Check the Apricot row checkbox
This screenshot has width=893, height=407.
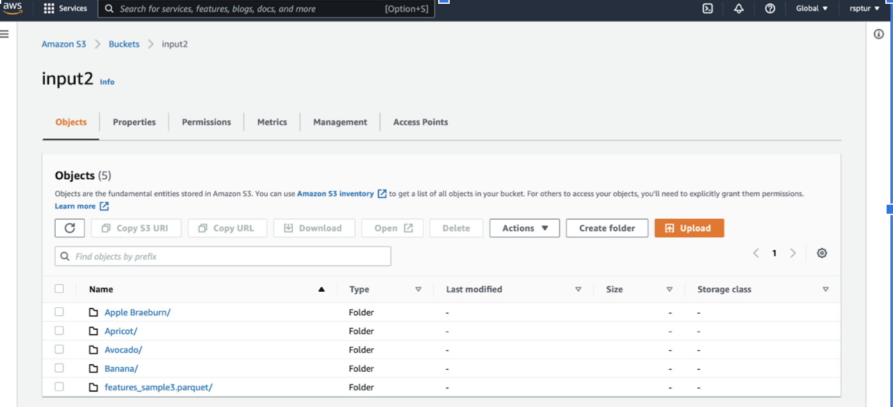60,330
